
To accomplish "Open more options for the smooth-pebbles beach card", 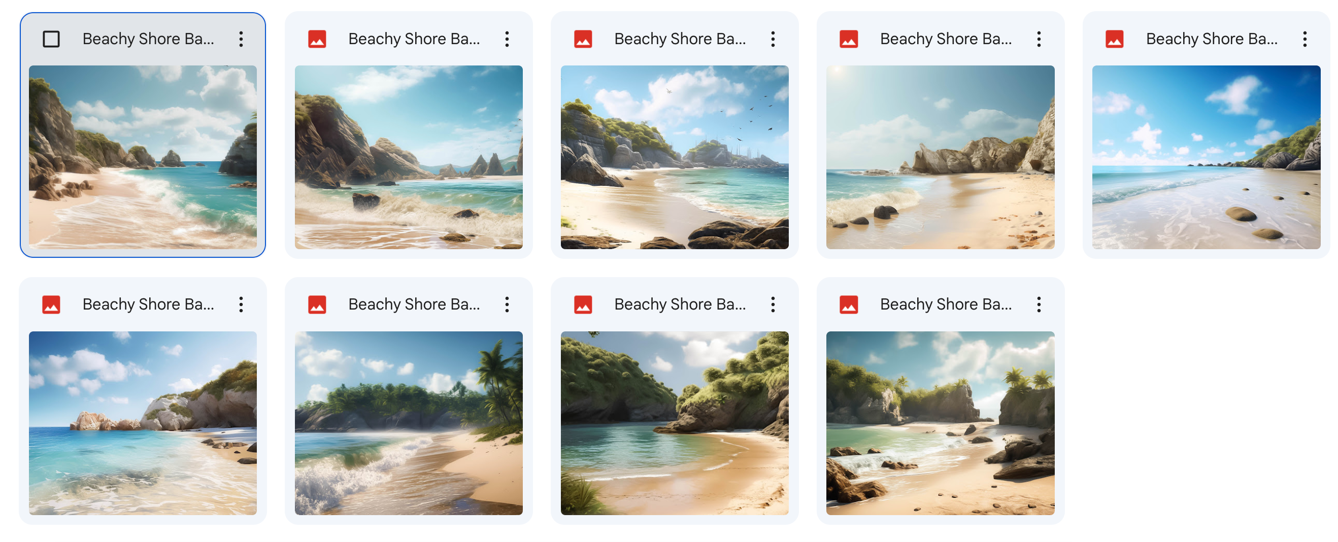I will tap(1305, 39).
